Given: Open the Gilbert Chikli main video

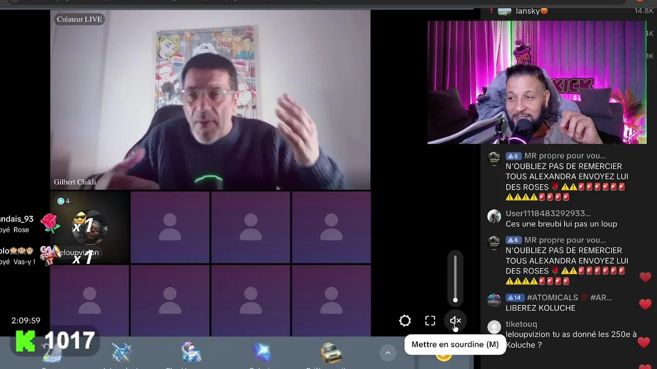Looking at the screenshot, I should pyautogui.click(x=210, y=100).
